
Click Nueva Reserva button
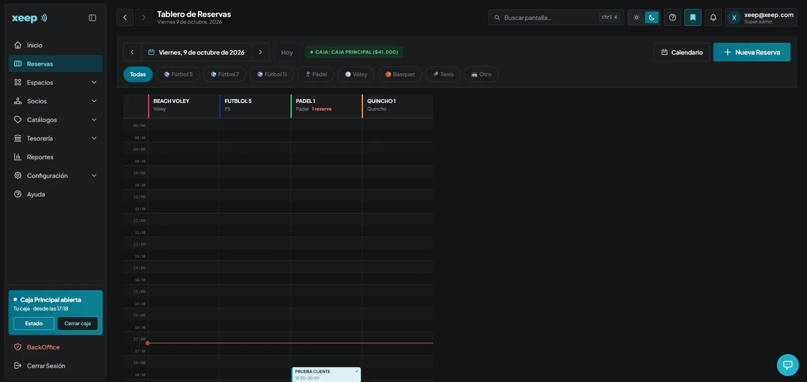click(752, 52)
